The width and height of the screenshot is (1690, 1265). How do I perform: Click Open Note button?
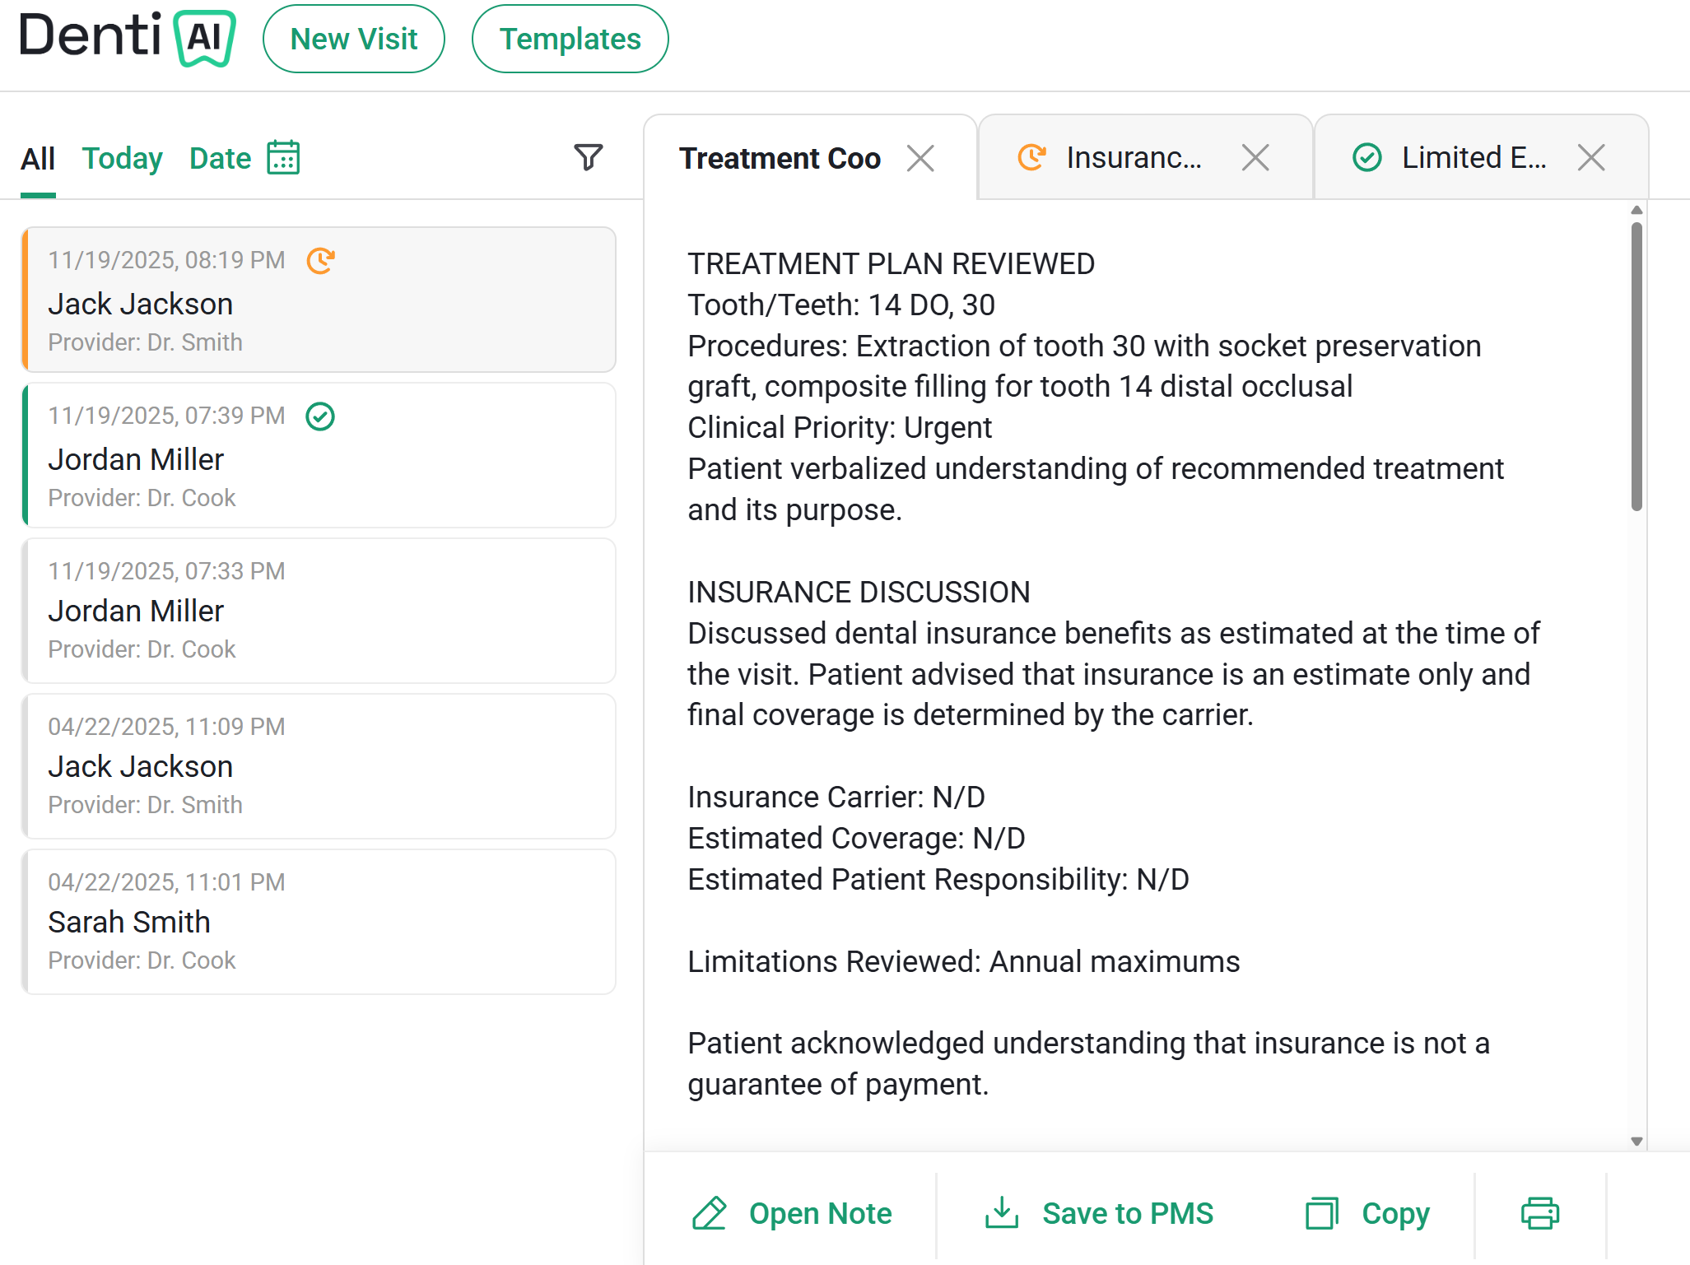[791, 1213]
